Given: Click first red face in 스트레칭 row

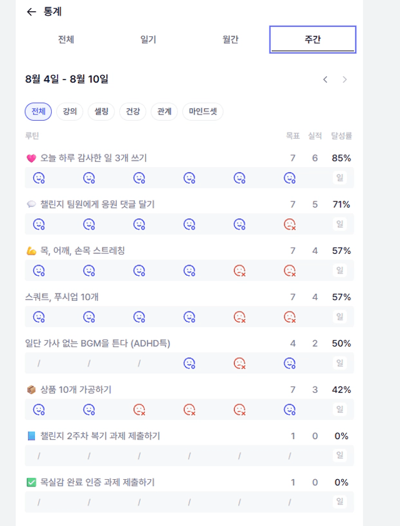Looking at the screenshot, I should point(239,270).
